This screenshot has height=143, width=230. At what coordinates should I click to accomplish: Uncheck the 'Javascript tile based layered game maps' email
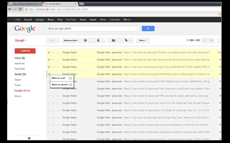[x=49, y=60]
